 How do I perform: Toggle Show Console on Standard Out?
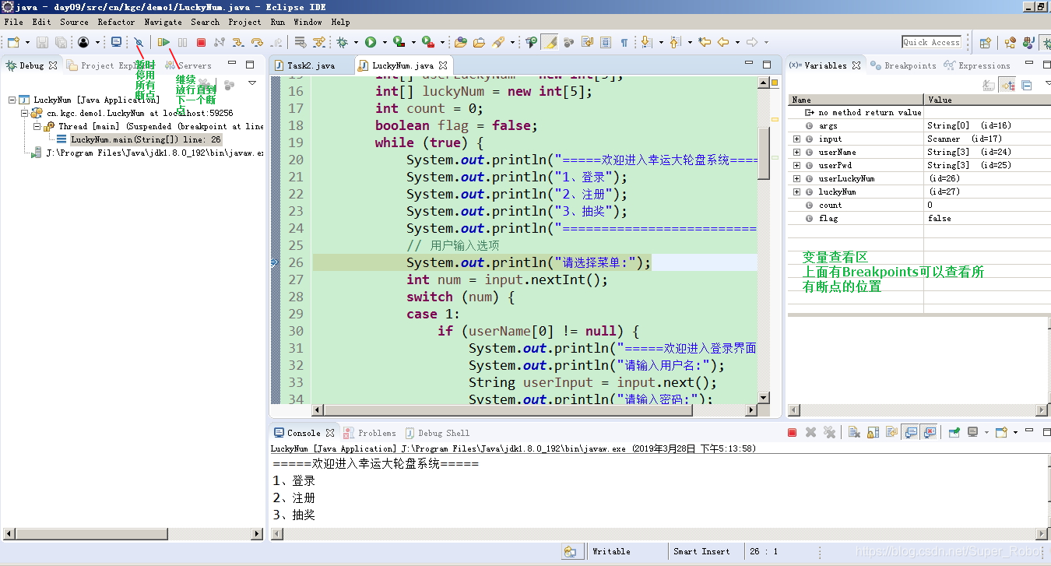pos(911,432)
